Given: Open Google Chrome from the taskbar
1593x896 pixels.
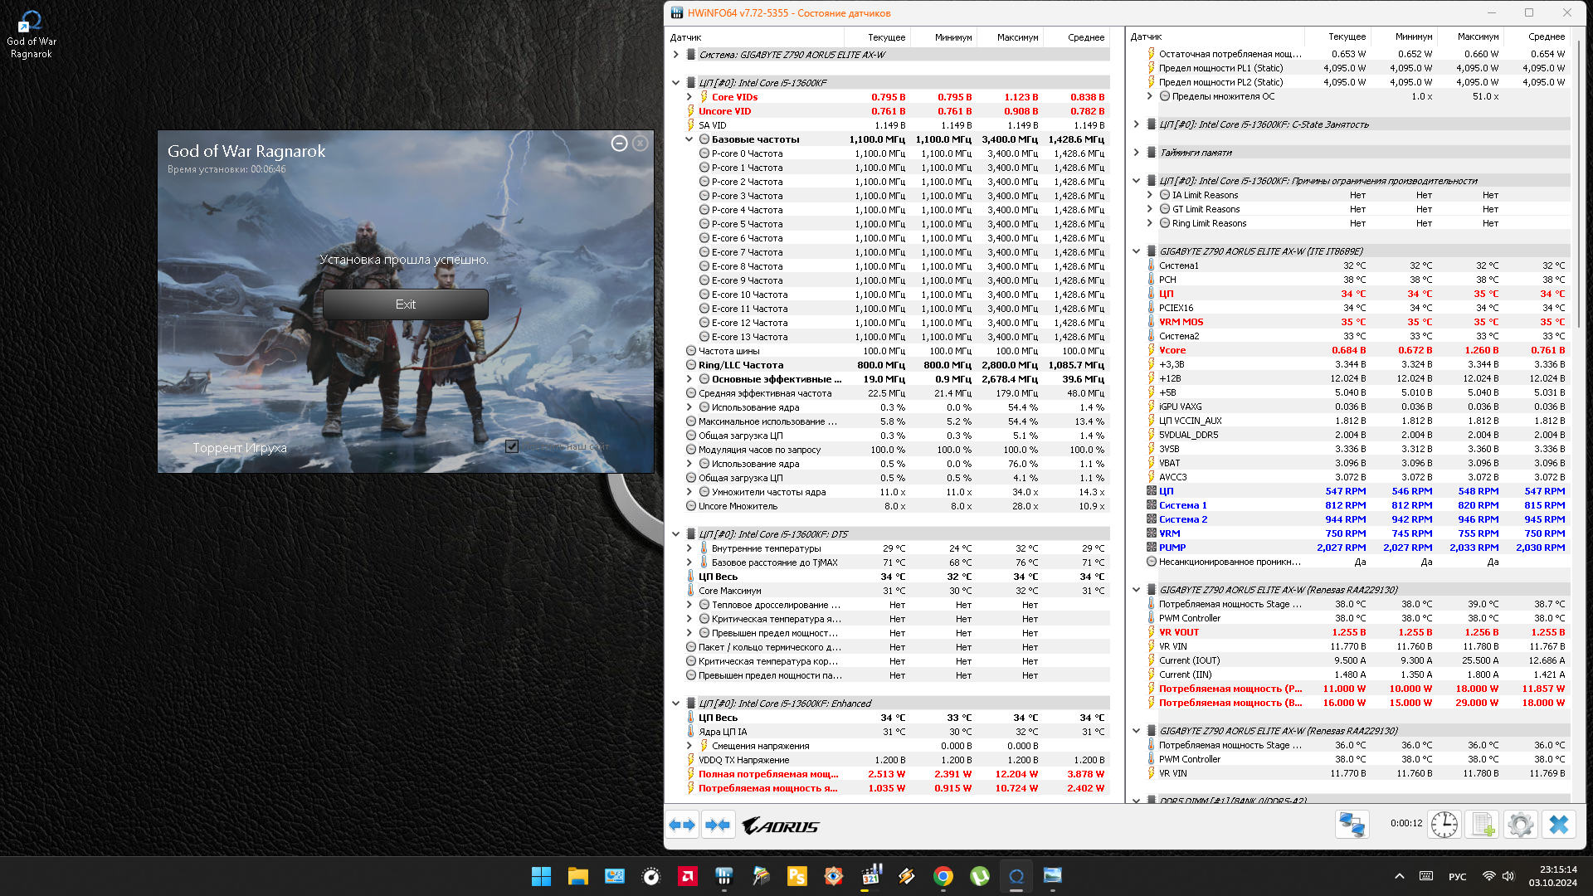Looking at the screenshot, I should click(x=943, y=876).
